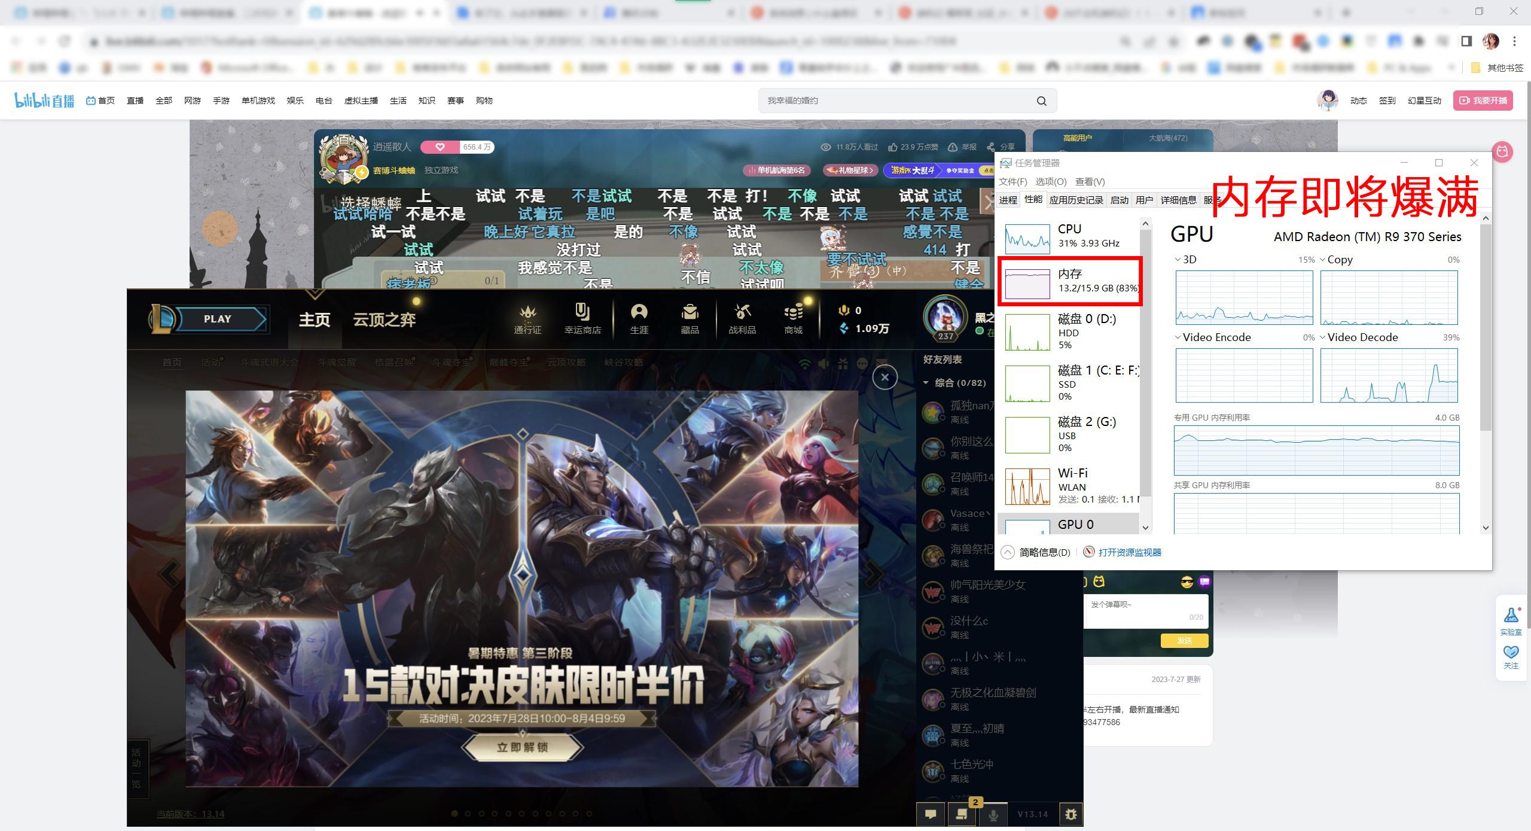Viewport: 1531px width, 831px height.
Task: Click Task Manager right pane scrollbar thumb
Action: click(1486, 328)
